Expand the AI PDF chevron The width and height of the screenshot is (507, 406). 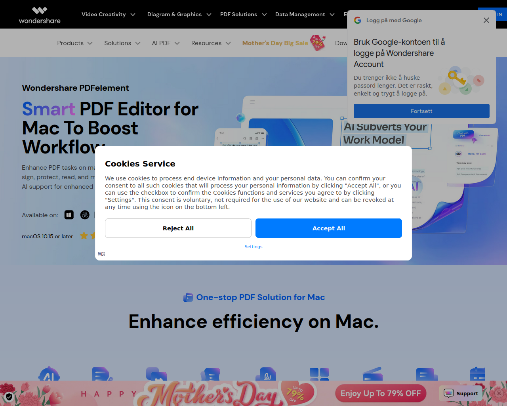click(x=177, y=43)
